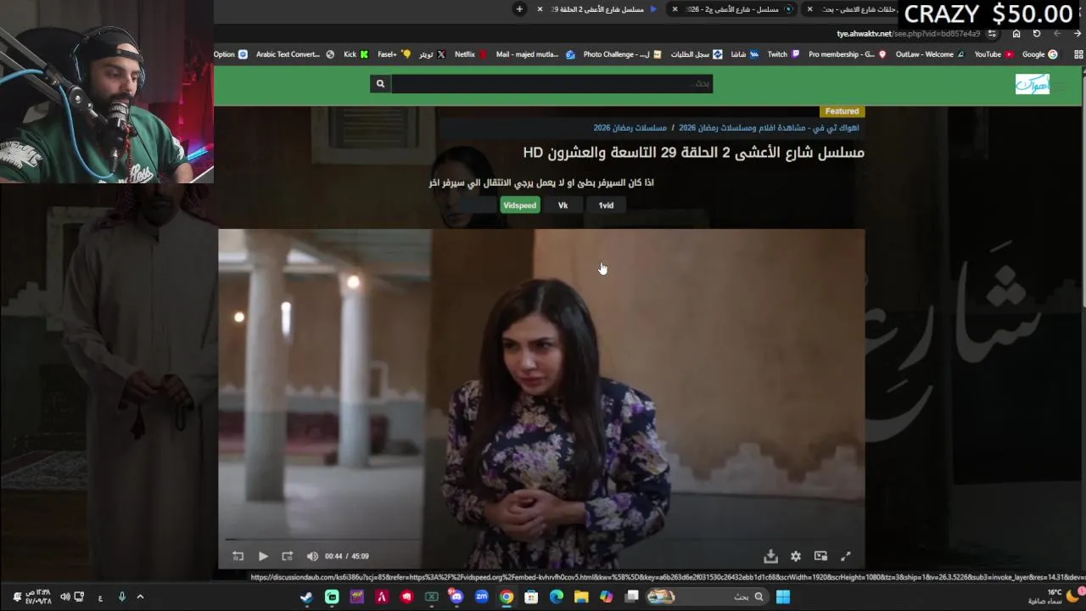Image resolution: width=1086 pixels, height=611 pixels.
Task: Seek on the video progress bar
Action: (x=541, y=540)
